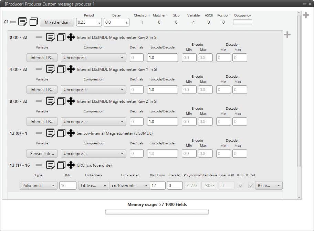Open the Binar... dropdown in CRC row
314x231 pixels.
(269, 186)
